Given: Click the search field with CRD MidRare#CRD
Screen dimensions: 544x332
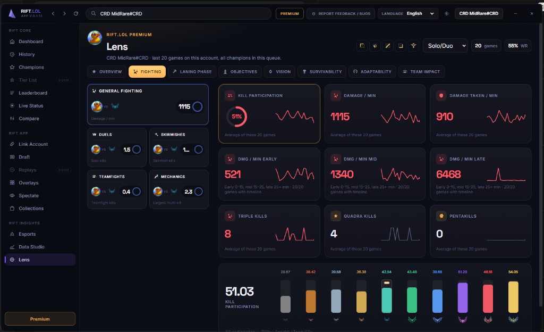Looking at the screenshot, I should 178,13.
